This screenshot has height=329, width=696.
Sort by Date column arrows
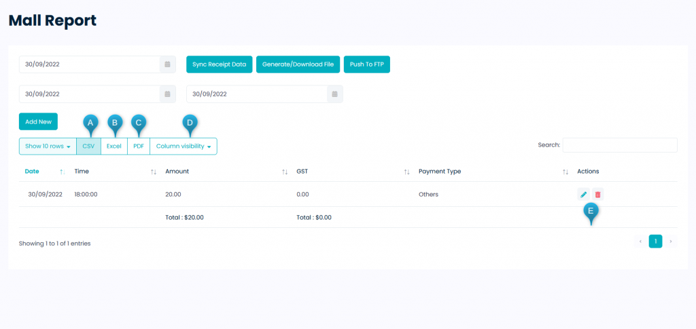pyautogui.click(x=63, y=172)
